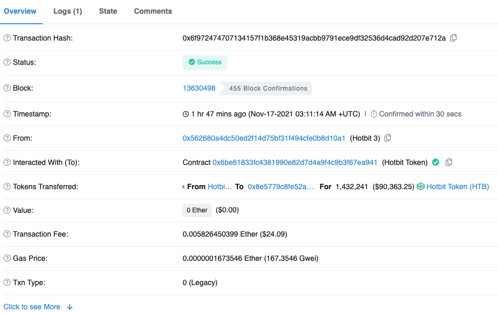Click the help icon beside Transaction Hash

pyautogui.click(x=7, y=38)
